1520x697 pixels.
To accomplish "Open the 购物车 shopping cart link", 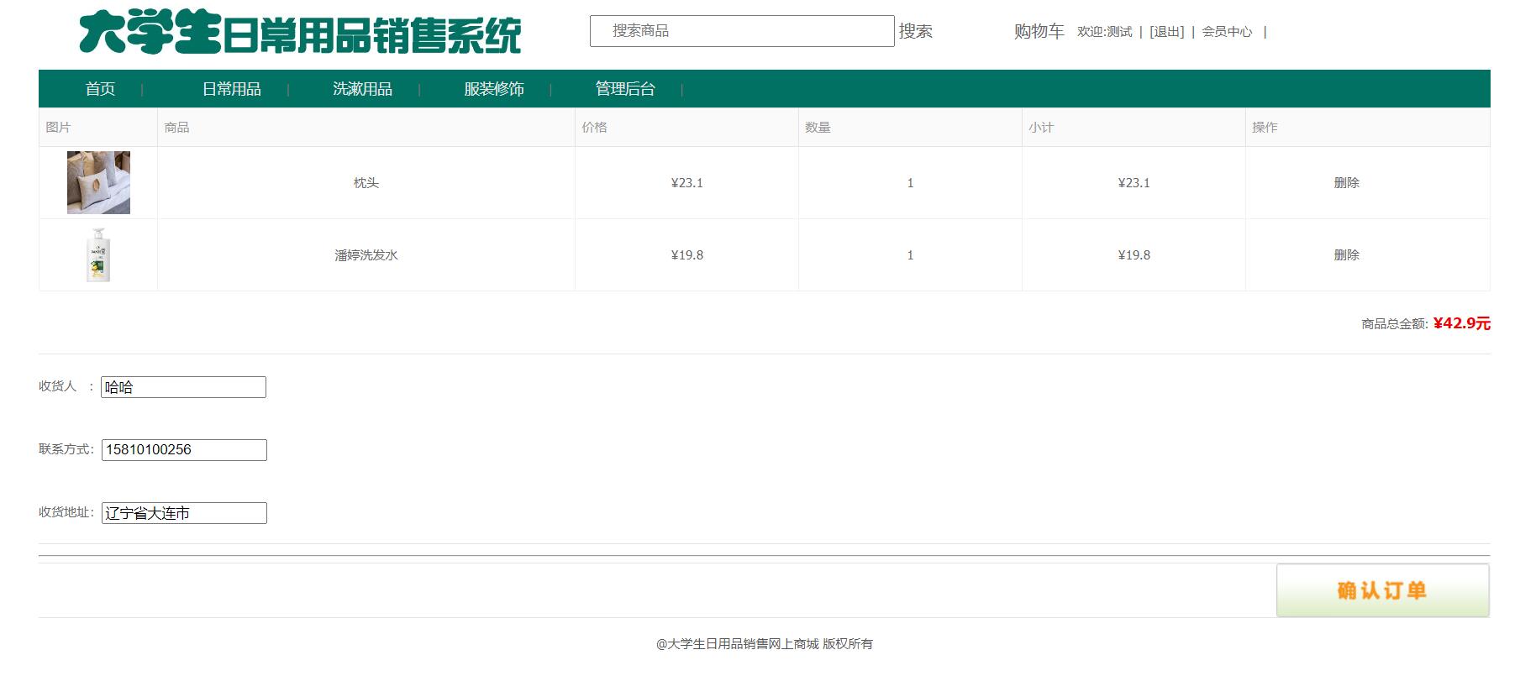I will point(1039,31).
